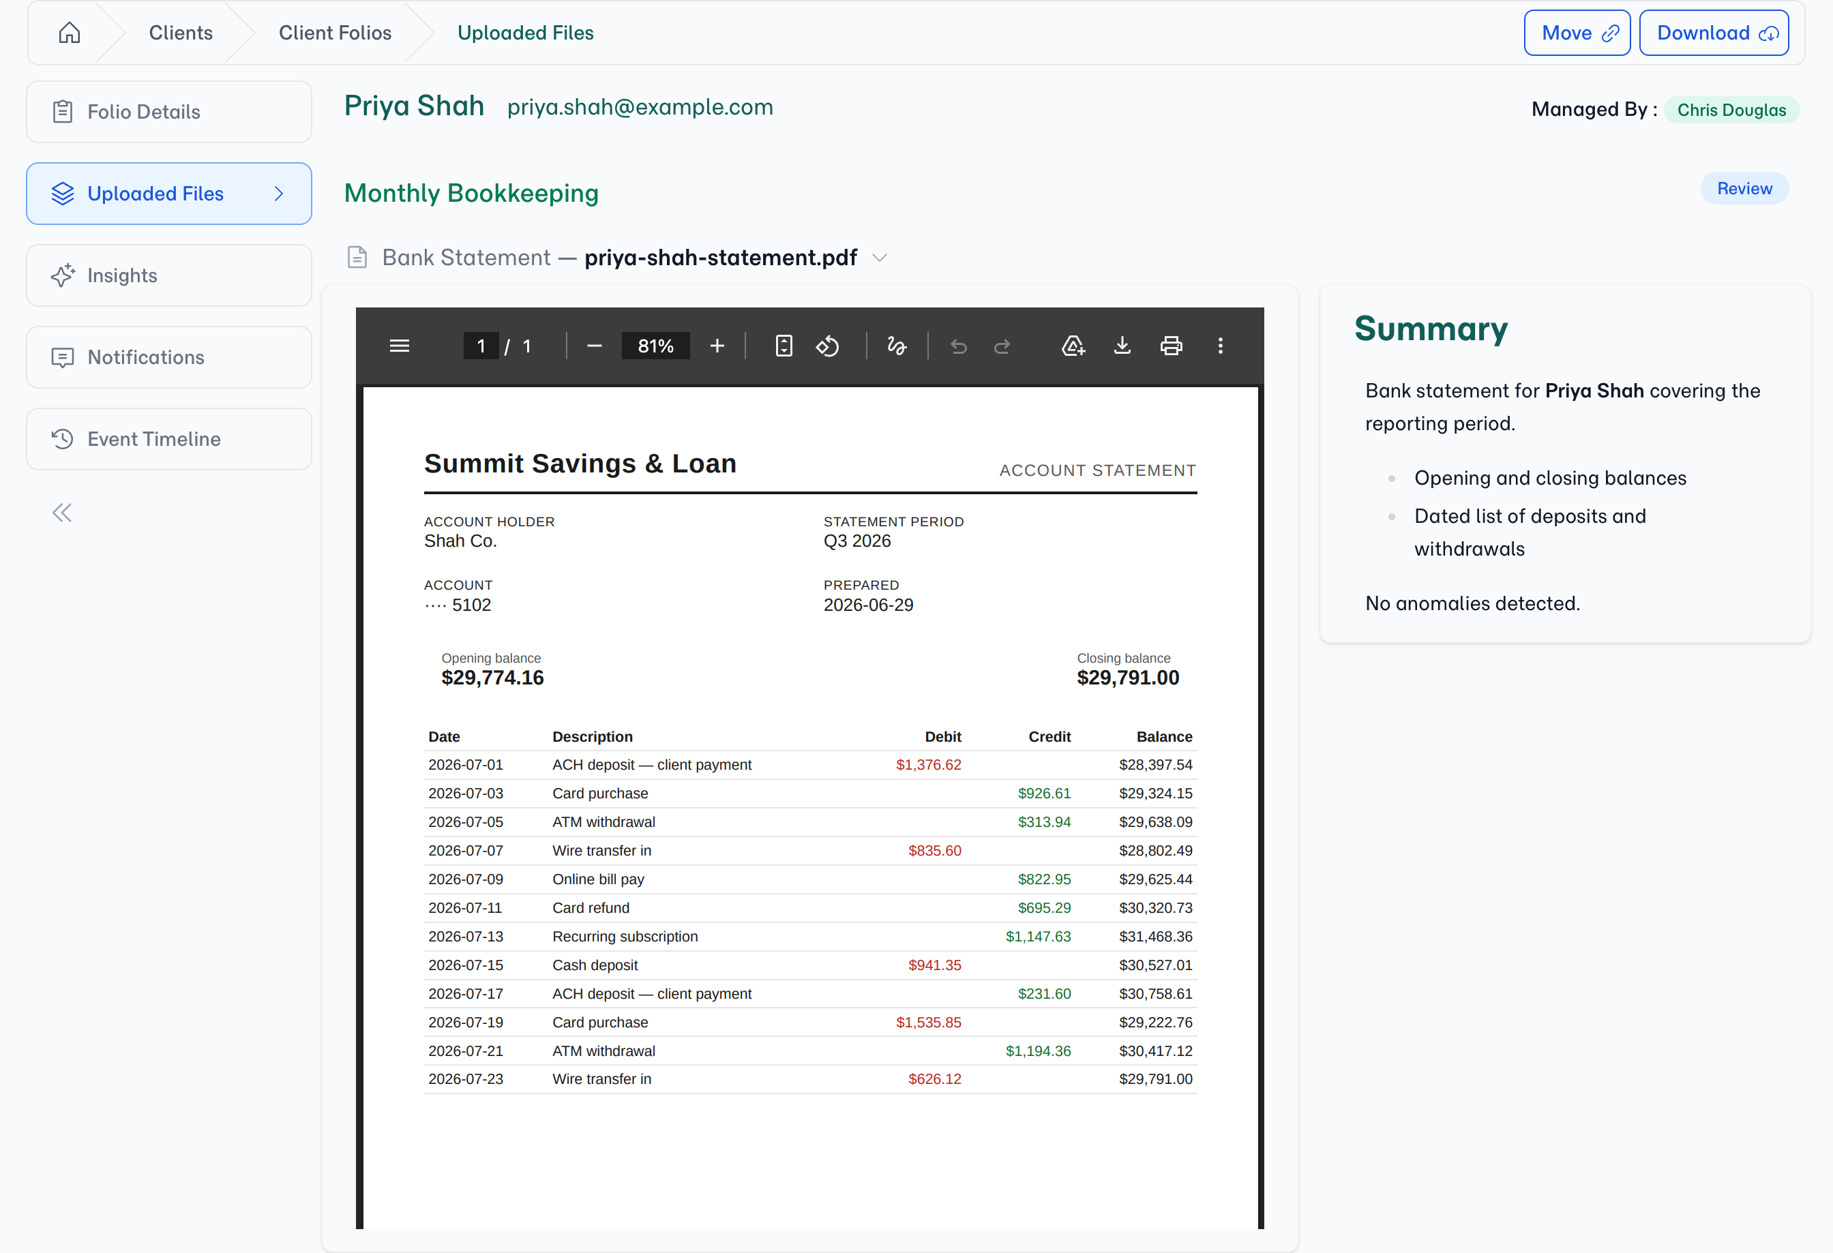Click the $1,535.85 debit amount
The height and width of the screenshot is (1253, 1833).
[928, 1022]
